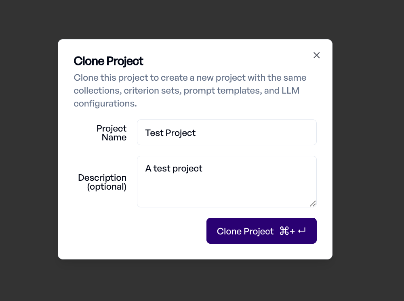The height and width of the screenshot is (301, 404).
Task: Focus the Description text area
Action: [x=227, y=182]
